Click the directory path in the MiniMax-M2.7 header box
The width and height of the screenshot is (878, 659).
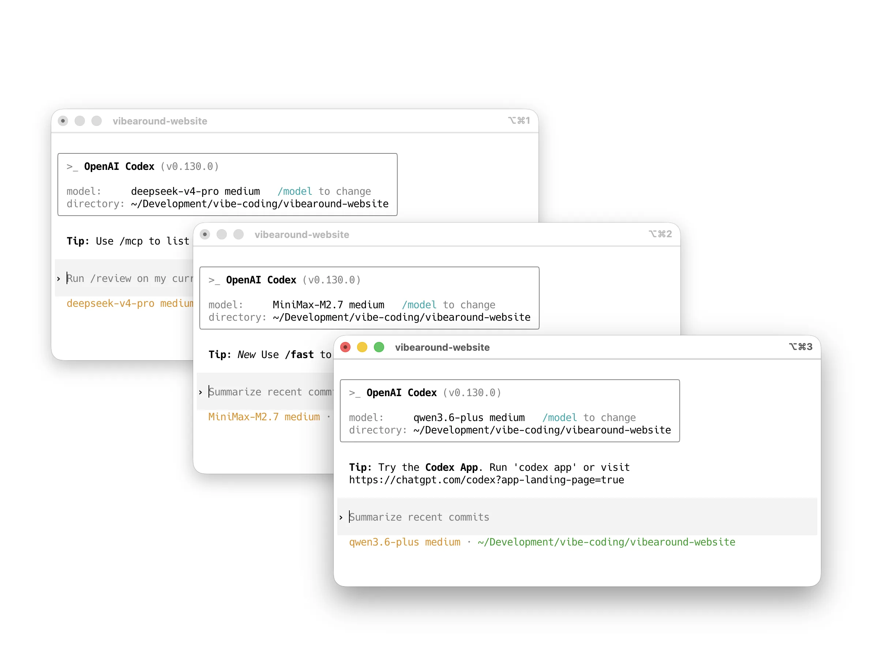click(401, 317)
